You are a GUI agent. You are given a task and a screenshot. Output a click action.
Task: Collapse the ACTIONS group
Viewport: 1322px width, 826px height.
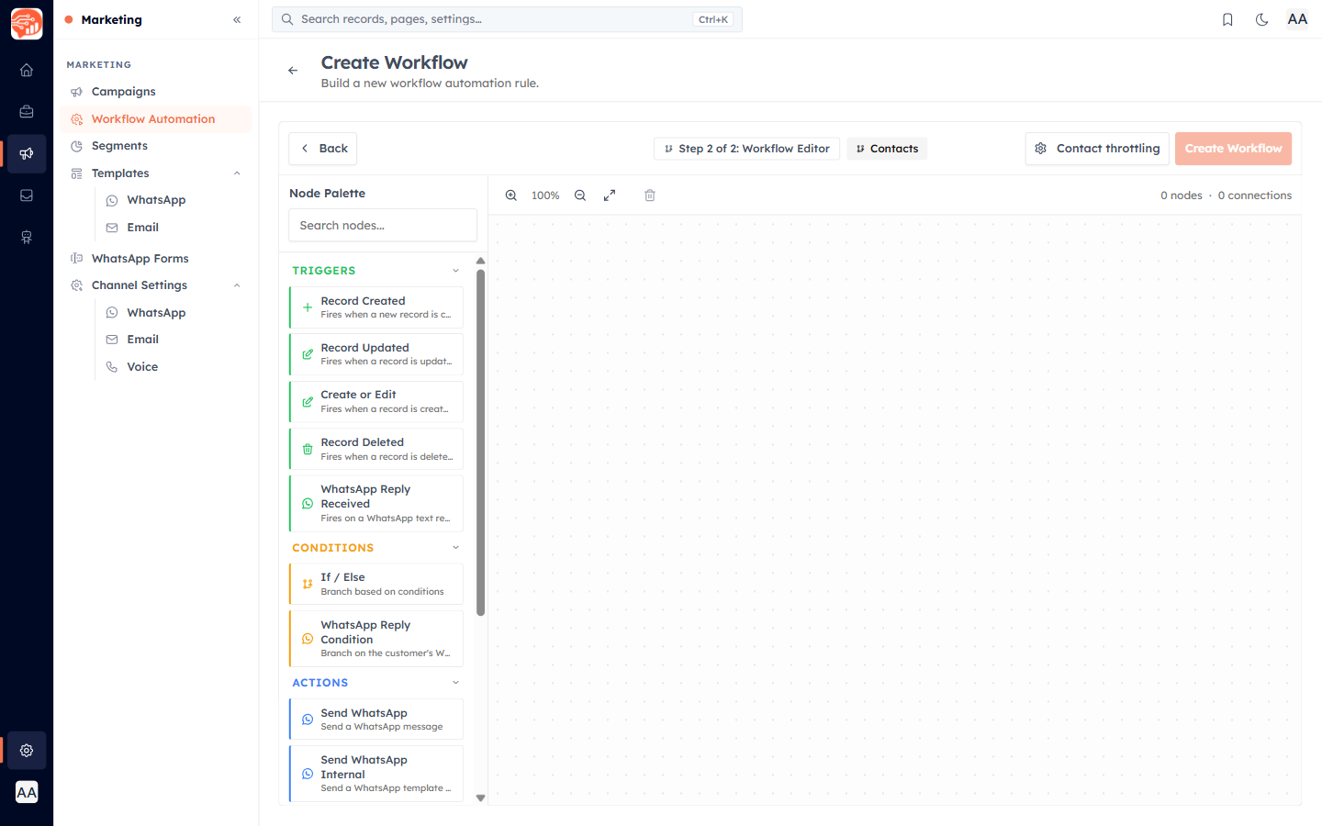(455, 683)
